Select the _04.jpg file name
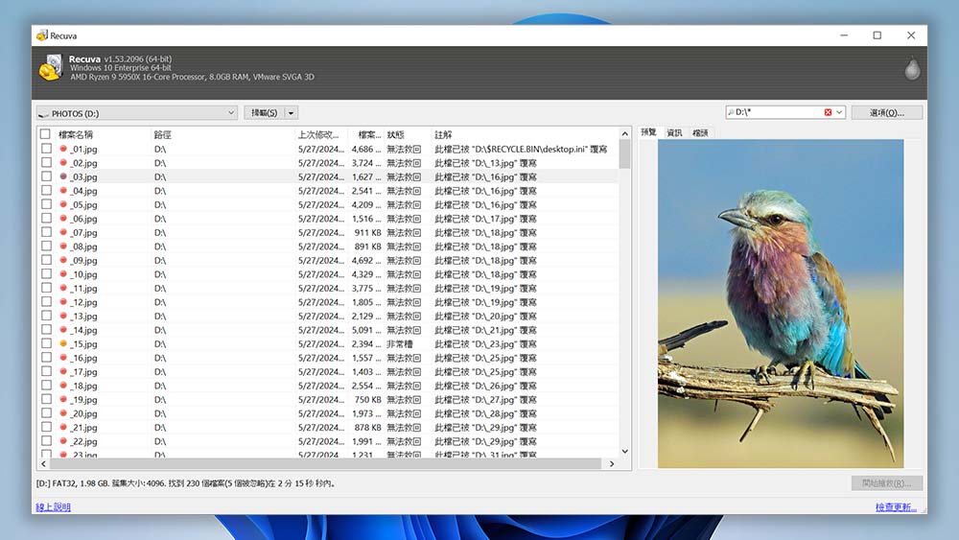 pyautogui.click(x=83, y=191)
